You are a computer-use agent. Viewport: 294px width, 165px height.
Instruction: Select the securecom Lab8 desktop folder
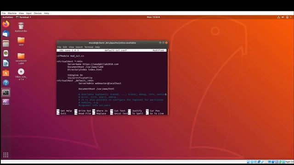click(x=21, y=59)
